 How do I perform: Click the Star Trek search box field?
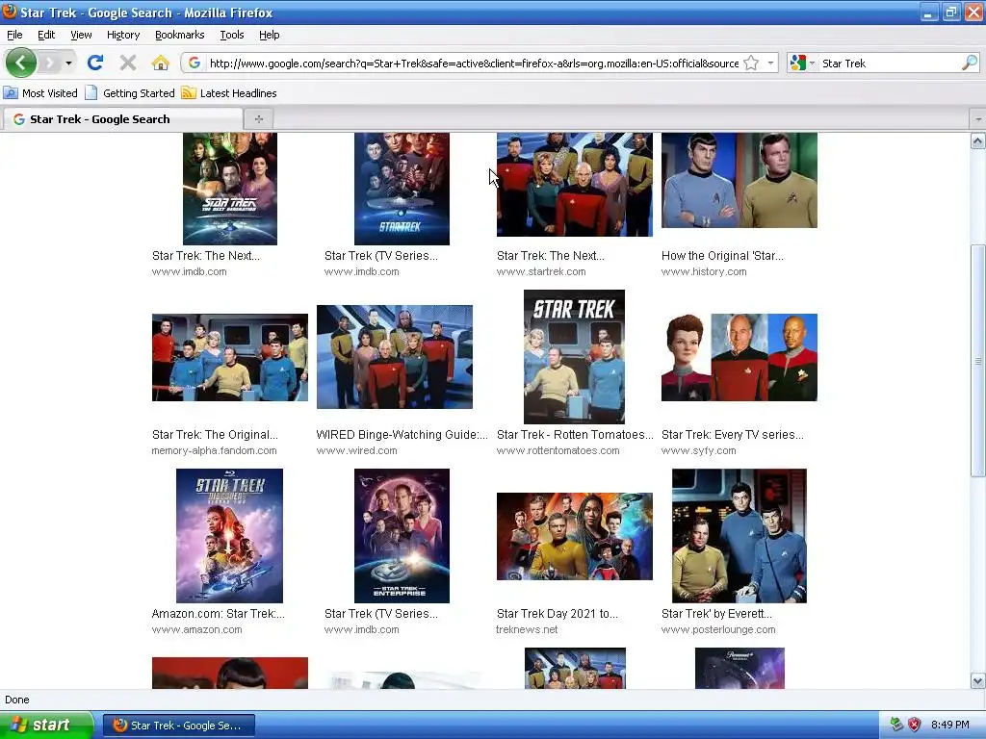pos(890,63)
